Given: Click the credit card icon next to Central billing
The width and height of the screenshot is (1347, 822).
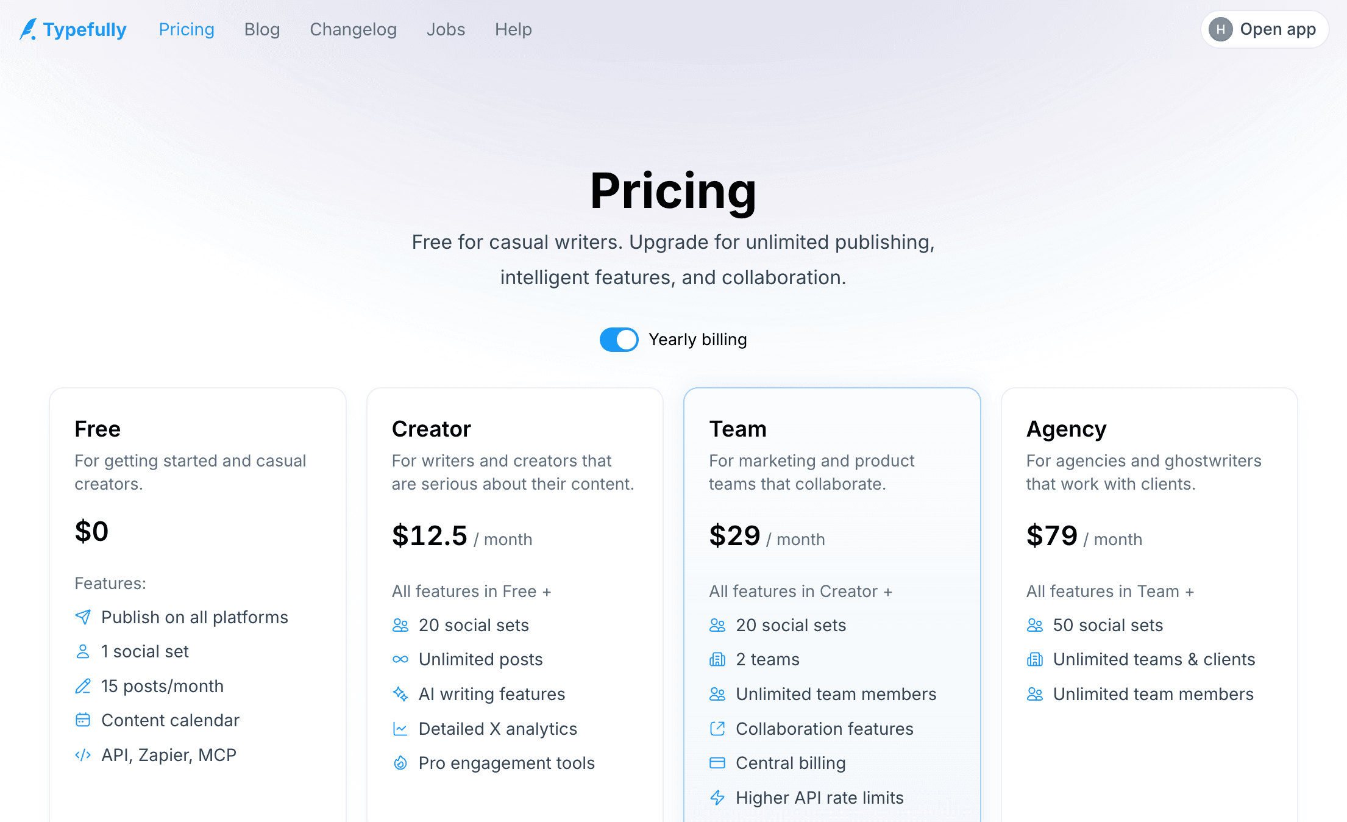Looking at the screenshot, I should (717, 763).
